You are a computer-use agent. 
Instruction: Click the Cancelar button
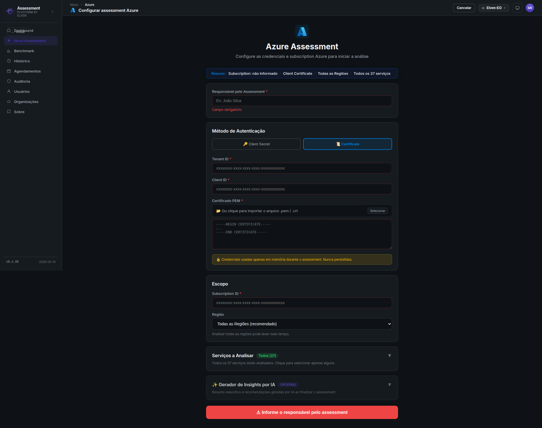(464, 8)
